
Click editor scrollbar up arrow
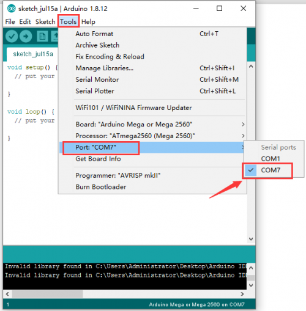[x=251, y=67]
